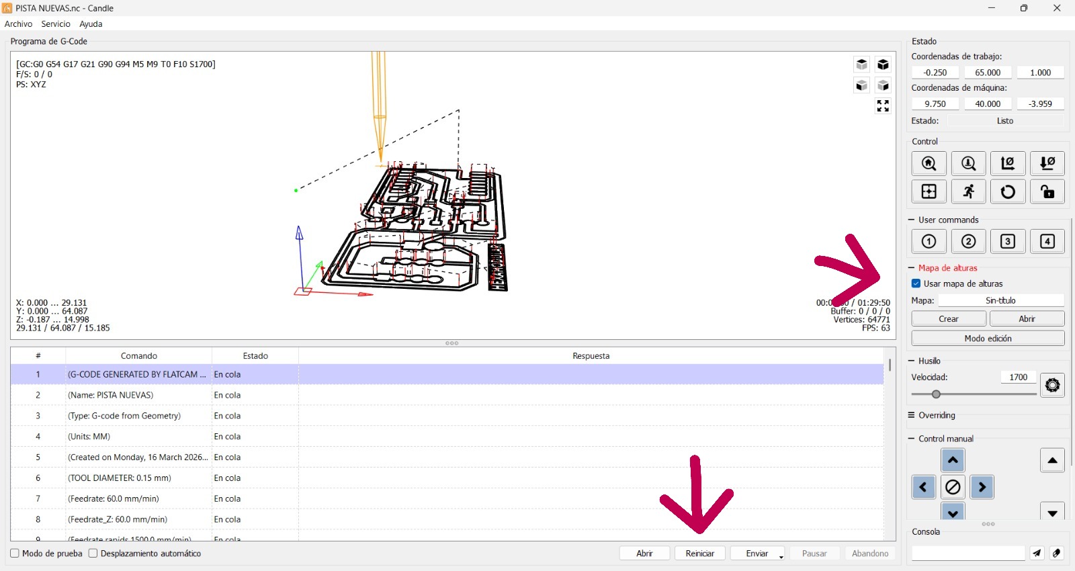Viewport: 1075px width, 571px height.
Task: Toggle the spindle on/off gear icon
Action: [x=1053, y=385]
